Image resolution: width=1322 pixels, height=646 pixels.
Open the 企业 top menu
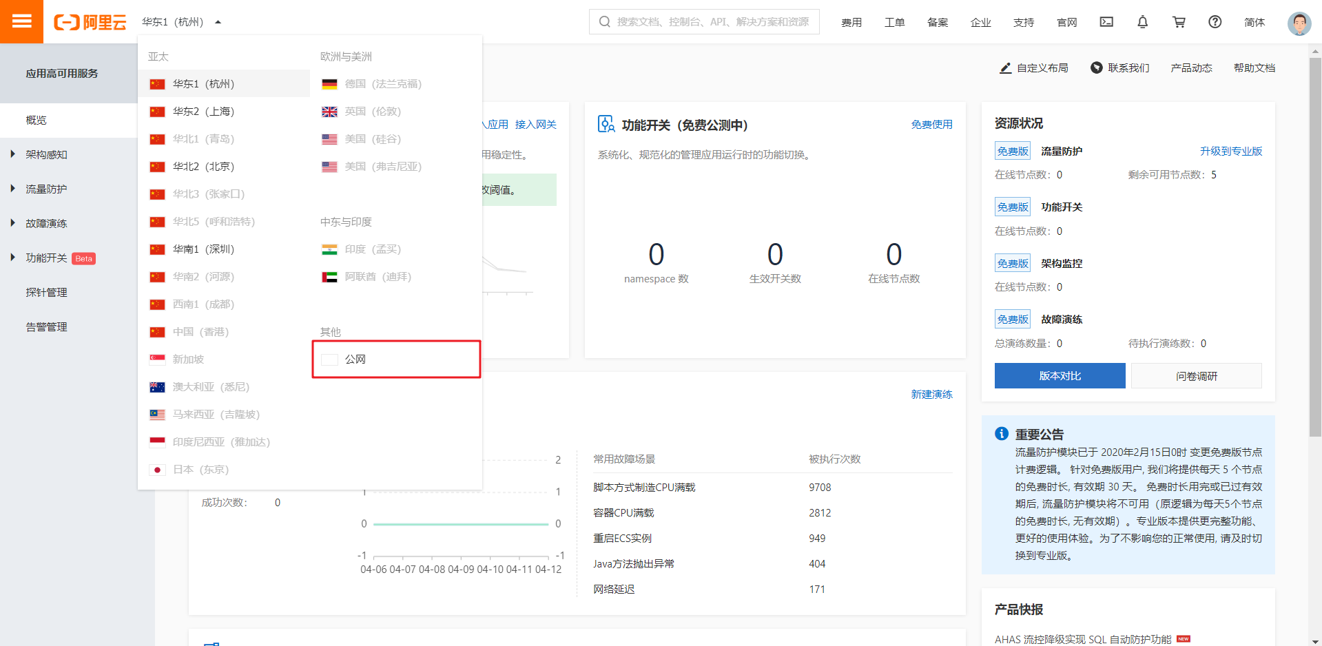tap(980, 22)
